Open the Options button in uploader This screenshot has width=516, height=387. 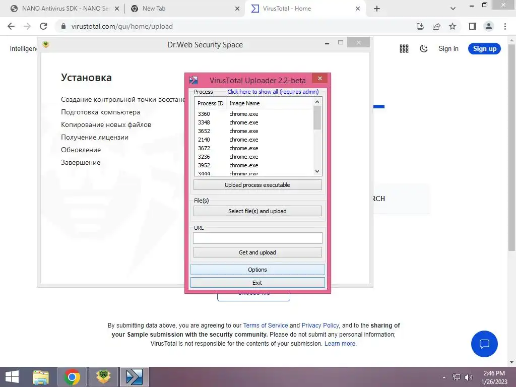(x=257, y=270)
